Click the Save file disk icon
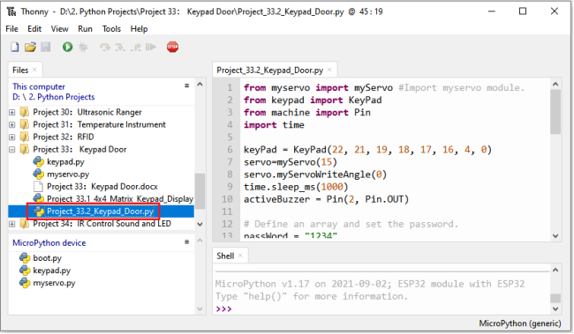The width and height of the screenshot is (574, 334). (x=46, y=47)
